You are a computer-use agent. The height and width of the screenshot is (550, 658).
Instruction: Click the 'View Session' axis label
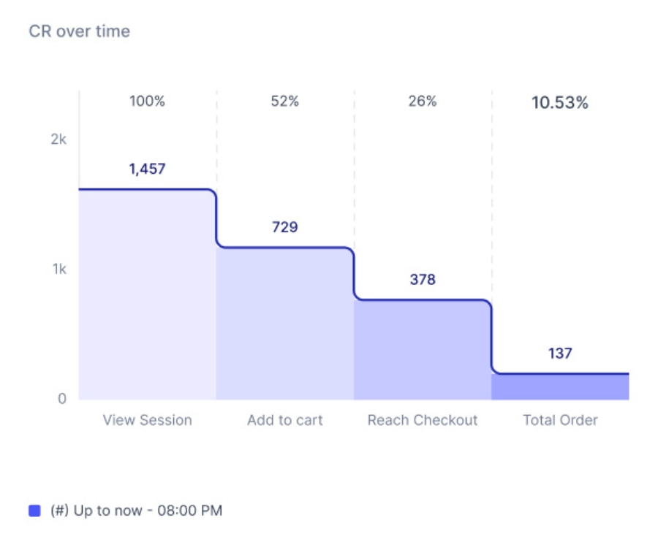click(x=147, y=420)
